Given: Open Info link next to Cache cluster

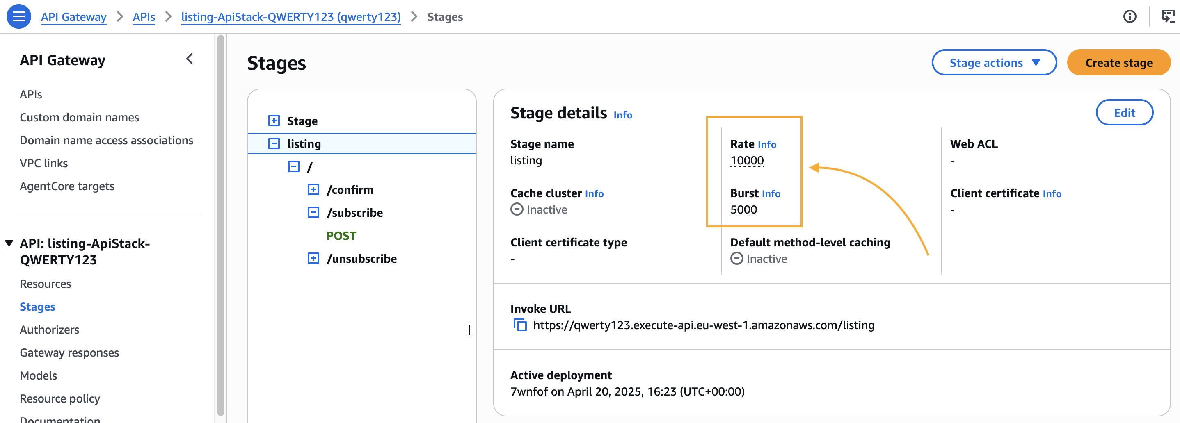Looking at the screenshot, I should pos(594,193).
